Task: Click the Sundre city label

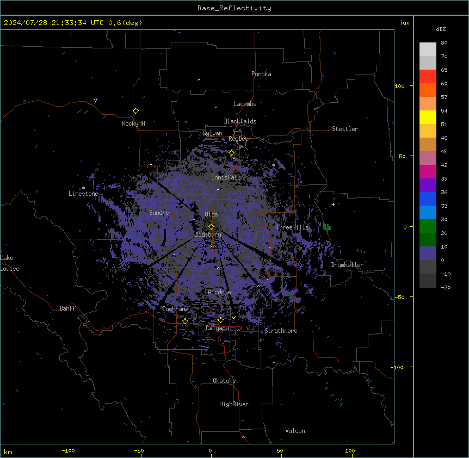Action: 159,213
